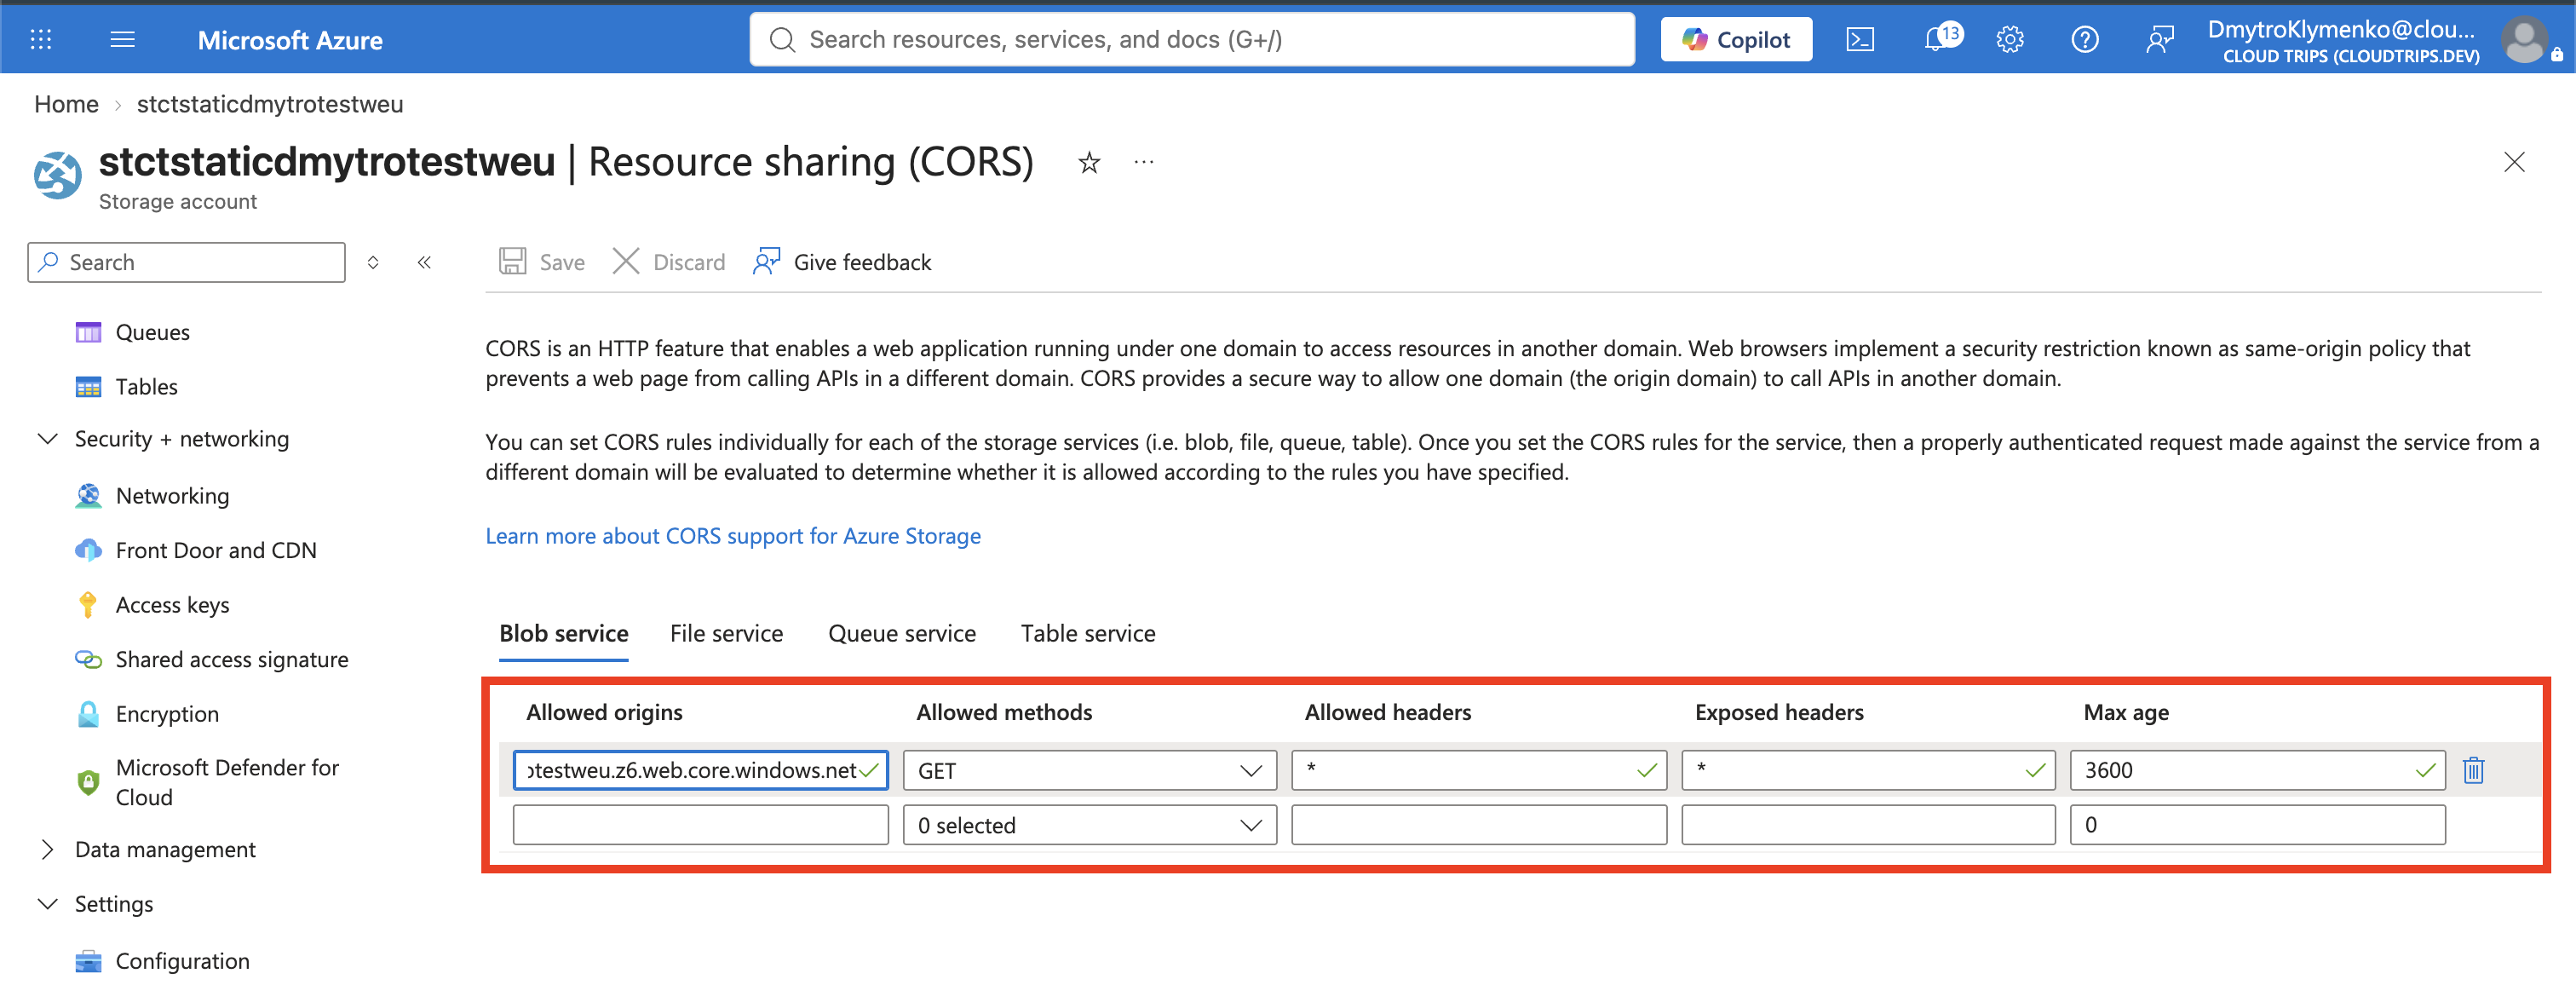
Task: Open Shared access signature
Action: (x=232, y=660)
